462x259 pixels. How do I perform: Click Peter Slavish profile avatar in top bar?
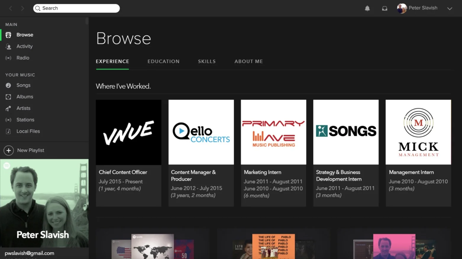point(402,8)
